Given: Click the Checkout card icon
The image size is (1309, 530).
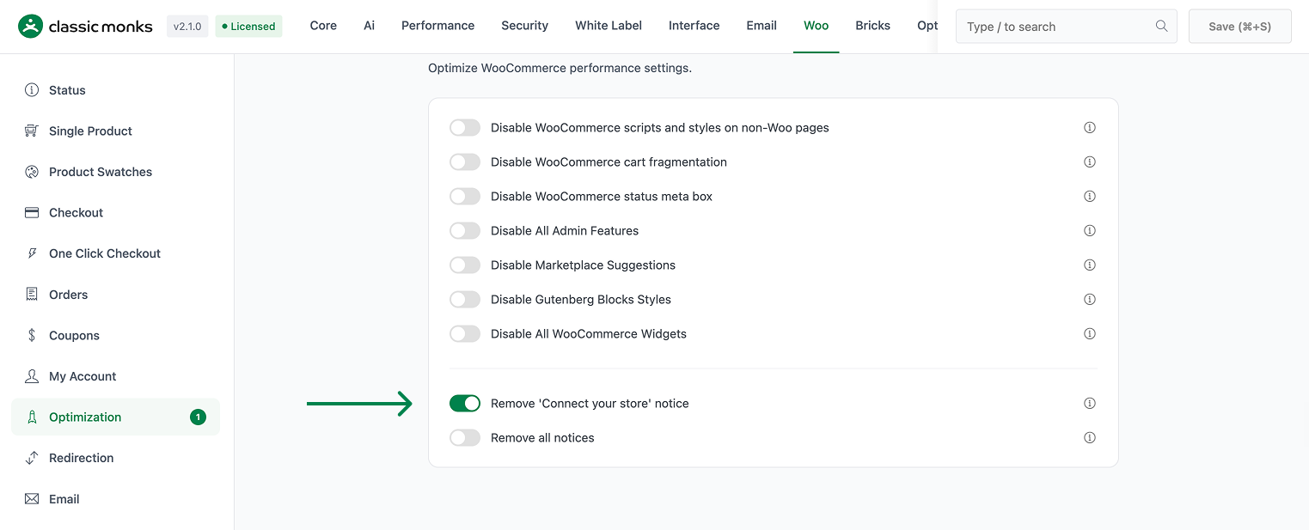Looking at the screenshot, I should (32, 212).
